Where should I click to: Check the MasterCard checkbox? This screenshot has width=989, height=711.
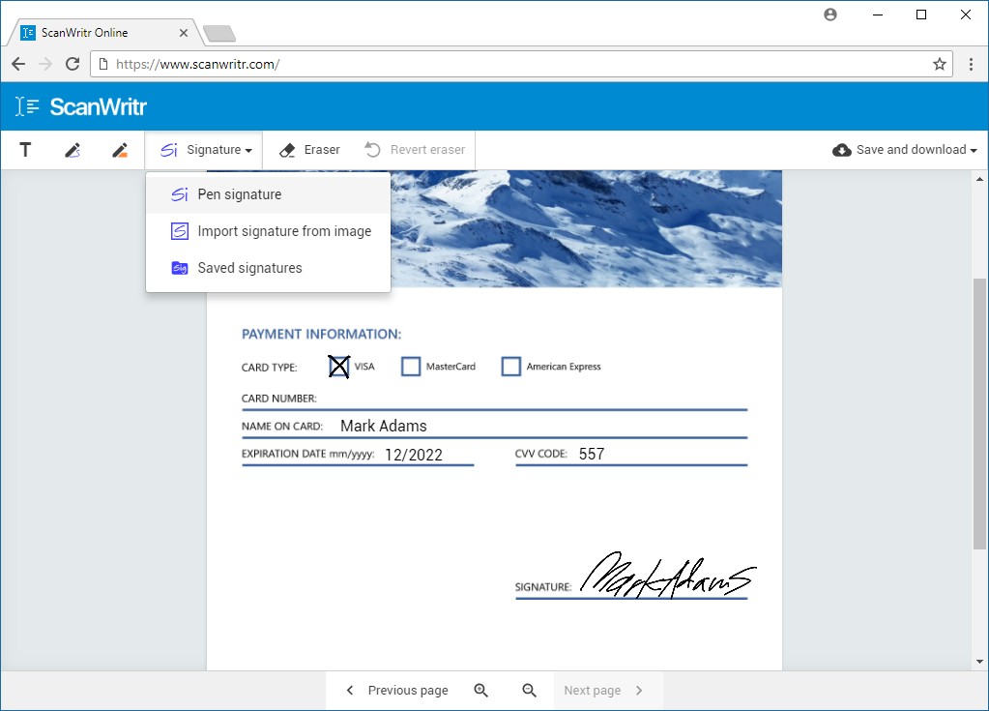click(411, 367)
